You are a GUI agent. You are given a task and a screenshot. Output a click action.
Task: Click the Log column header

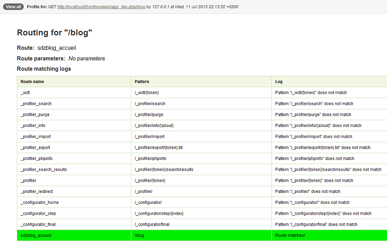pyautogui.click(x=279, y=82)
